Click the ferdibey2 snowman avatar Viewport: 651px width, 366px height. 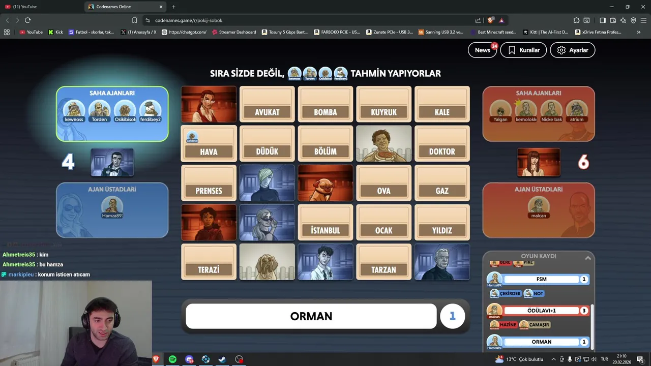pos(150,109)
